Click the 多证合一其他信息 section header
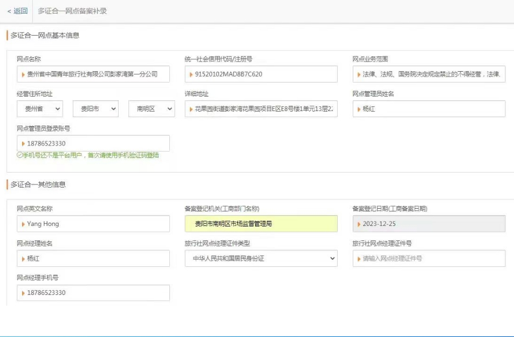The height and width of the screenshot is (337, 514). (38, 184)
